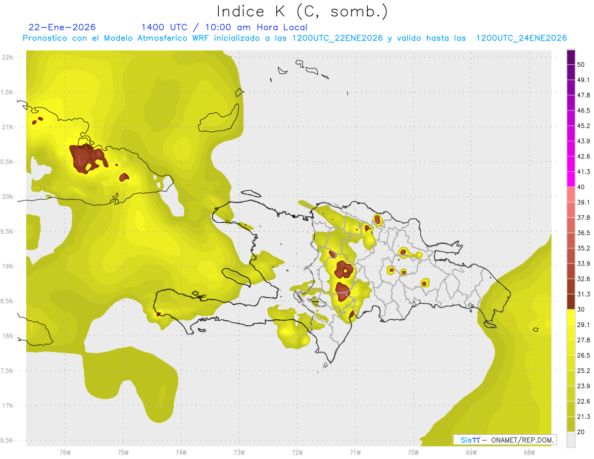Click the title "Indice K (C, somb.)"
The image size is (594, 459).
click(302, 11)
